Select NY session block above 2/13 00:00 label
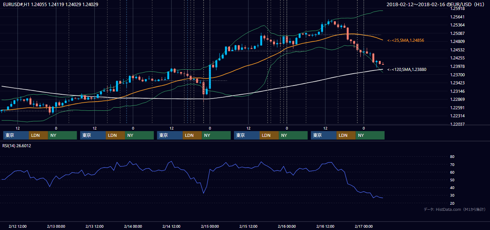 coord(62,135)
